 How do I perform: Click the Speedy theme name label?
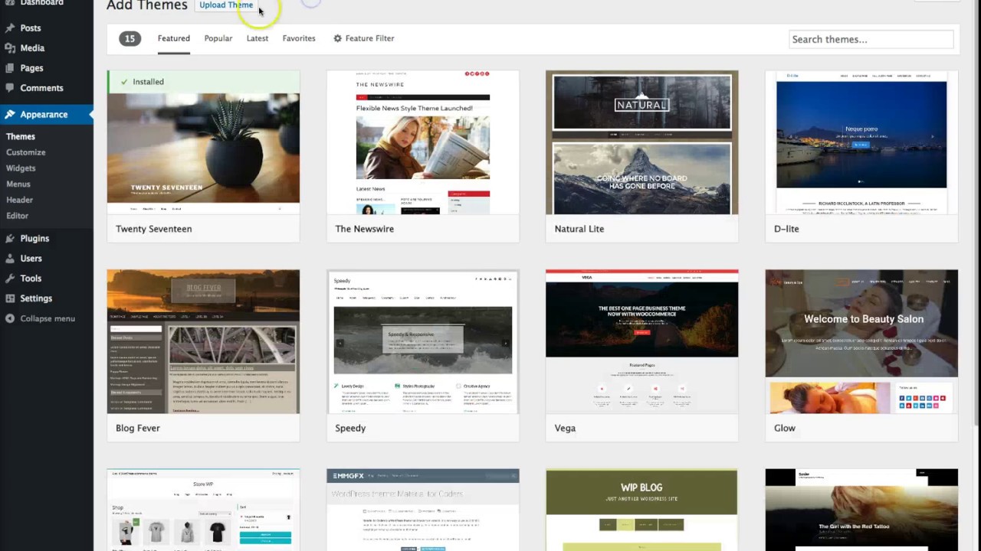(x=350, y=428)
